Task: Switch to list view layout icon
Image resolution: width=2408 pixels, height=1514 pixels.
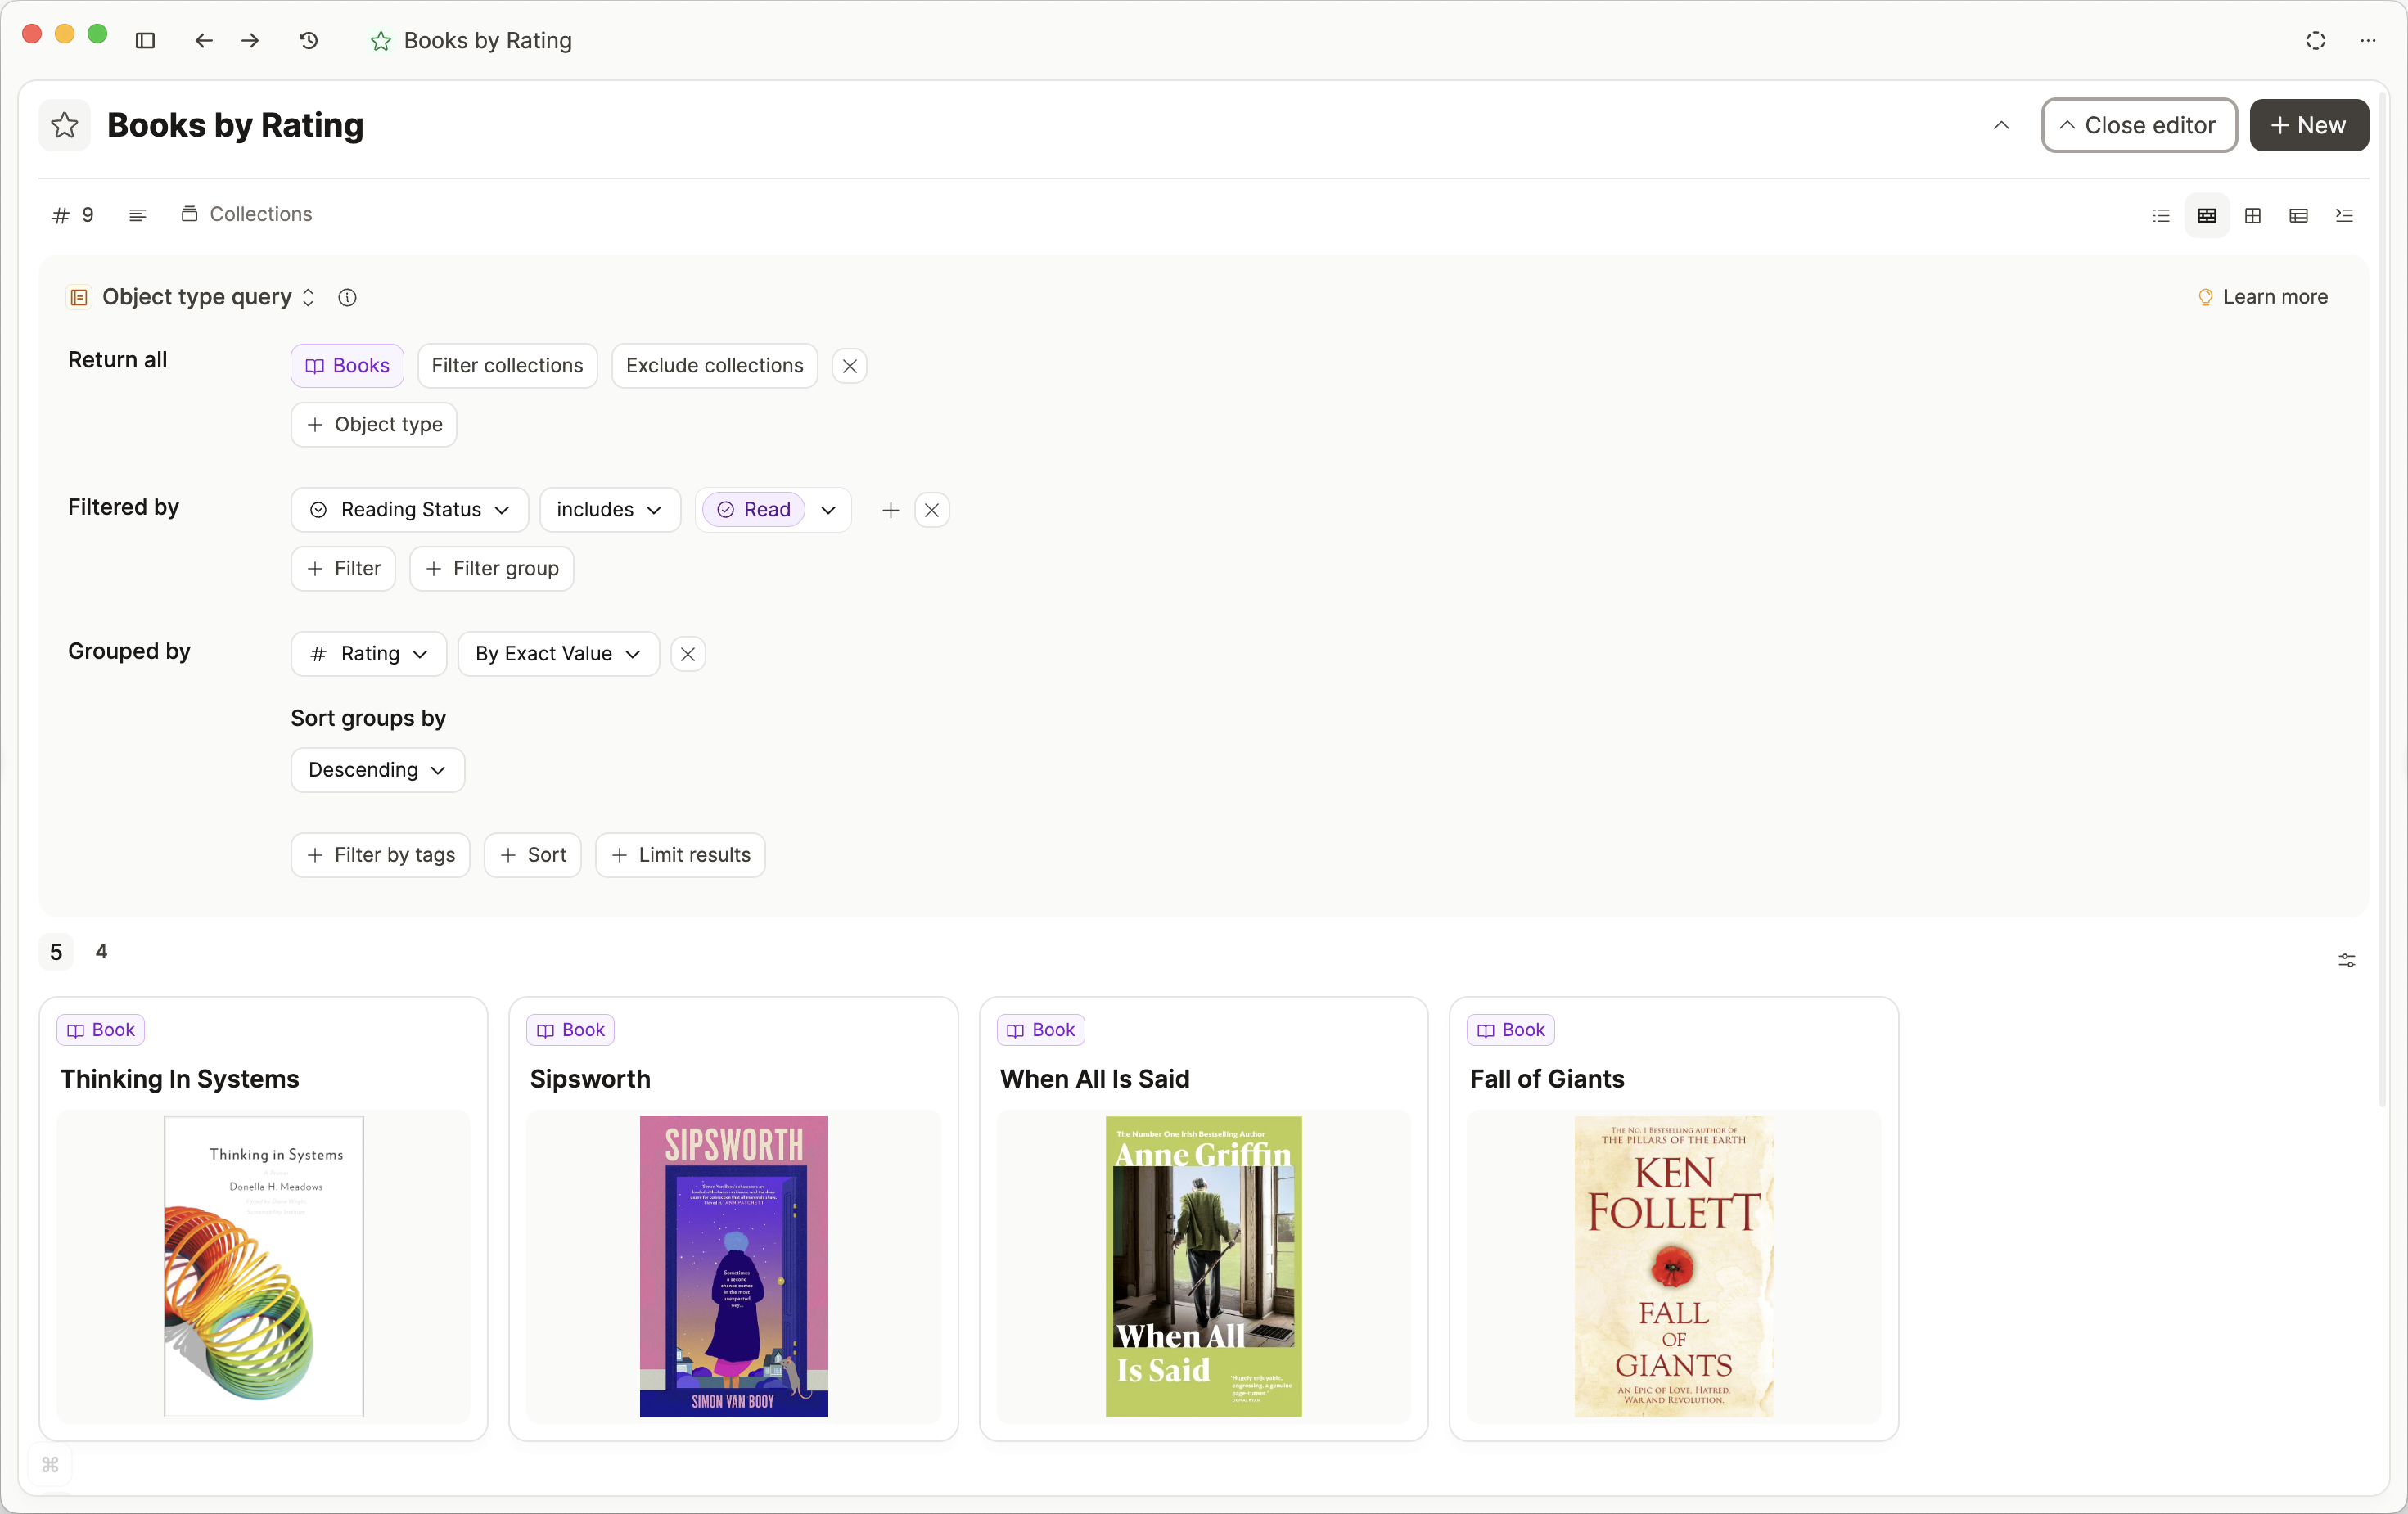Action: point(2161,215)
